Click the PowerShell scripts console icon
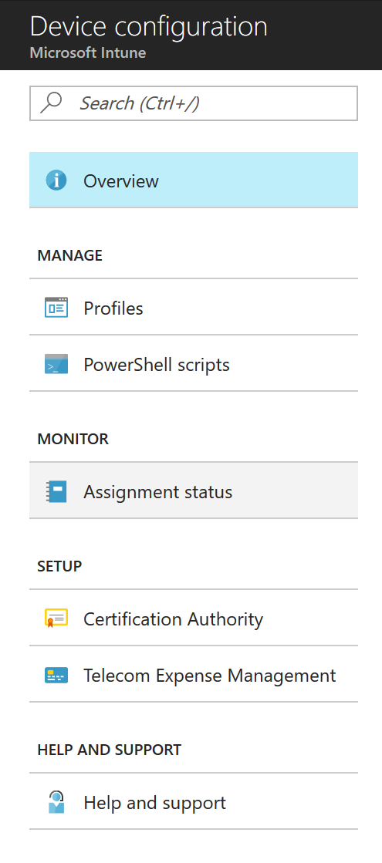The width and height of the screenshot is (382, 863). click(56, 364)
